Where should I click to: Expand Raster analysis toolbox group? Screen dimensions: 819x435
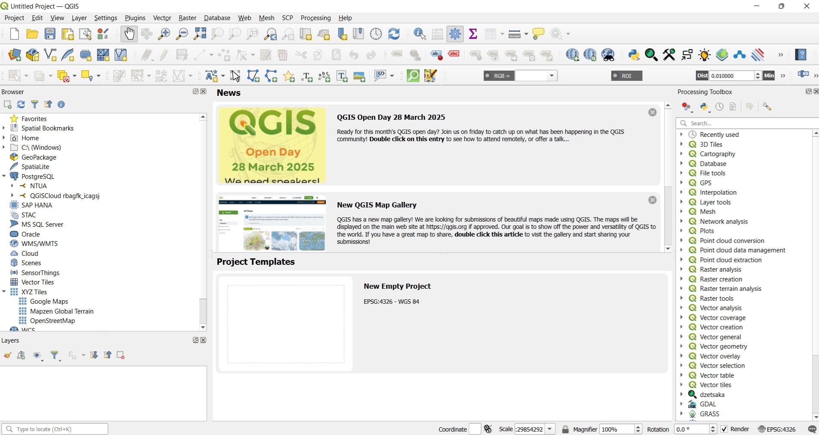click(681, 269)
